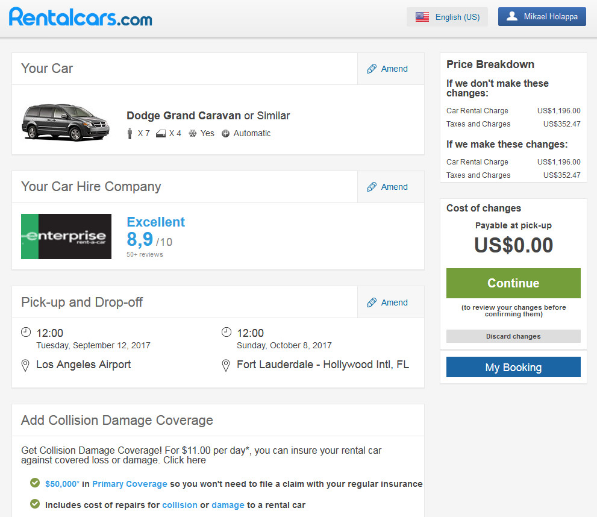Viewport: 597px width, 517px height.
Task: Click the pick-up time clock icon
Action: coord(25,332)
